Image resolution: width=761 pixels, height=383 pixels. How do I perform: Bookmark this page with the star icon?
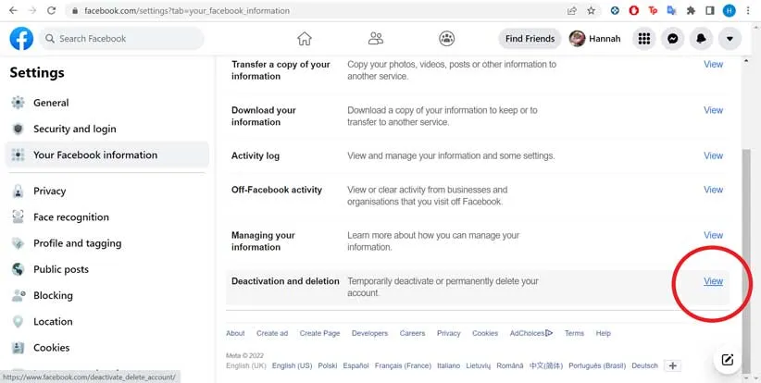coord(591,11)
